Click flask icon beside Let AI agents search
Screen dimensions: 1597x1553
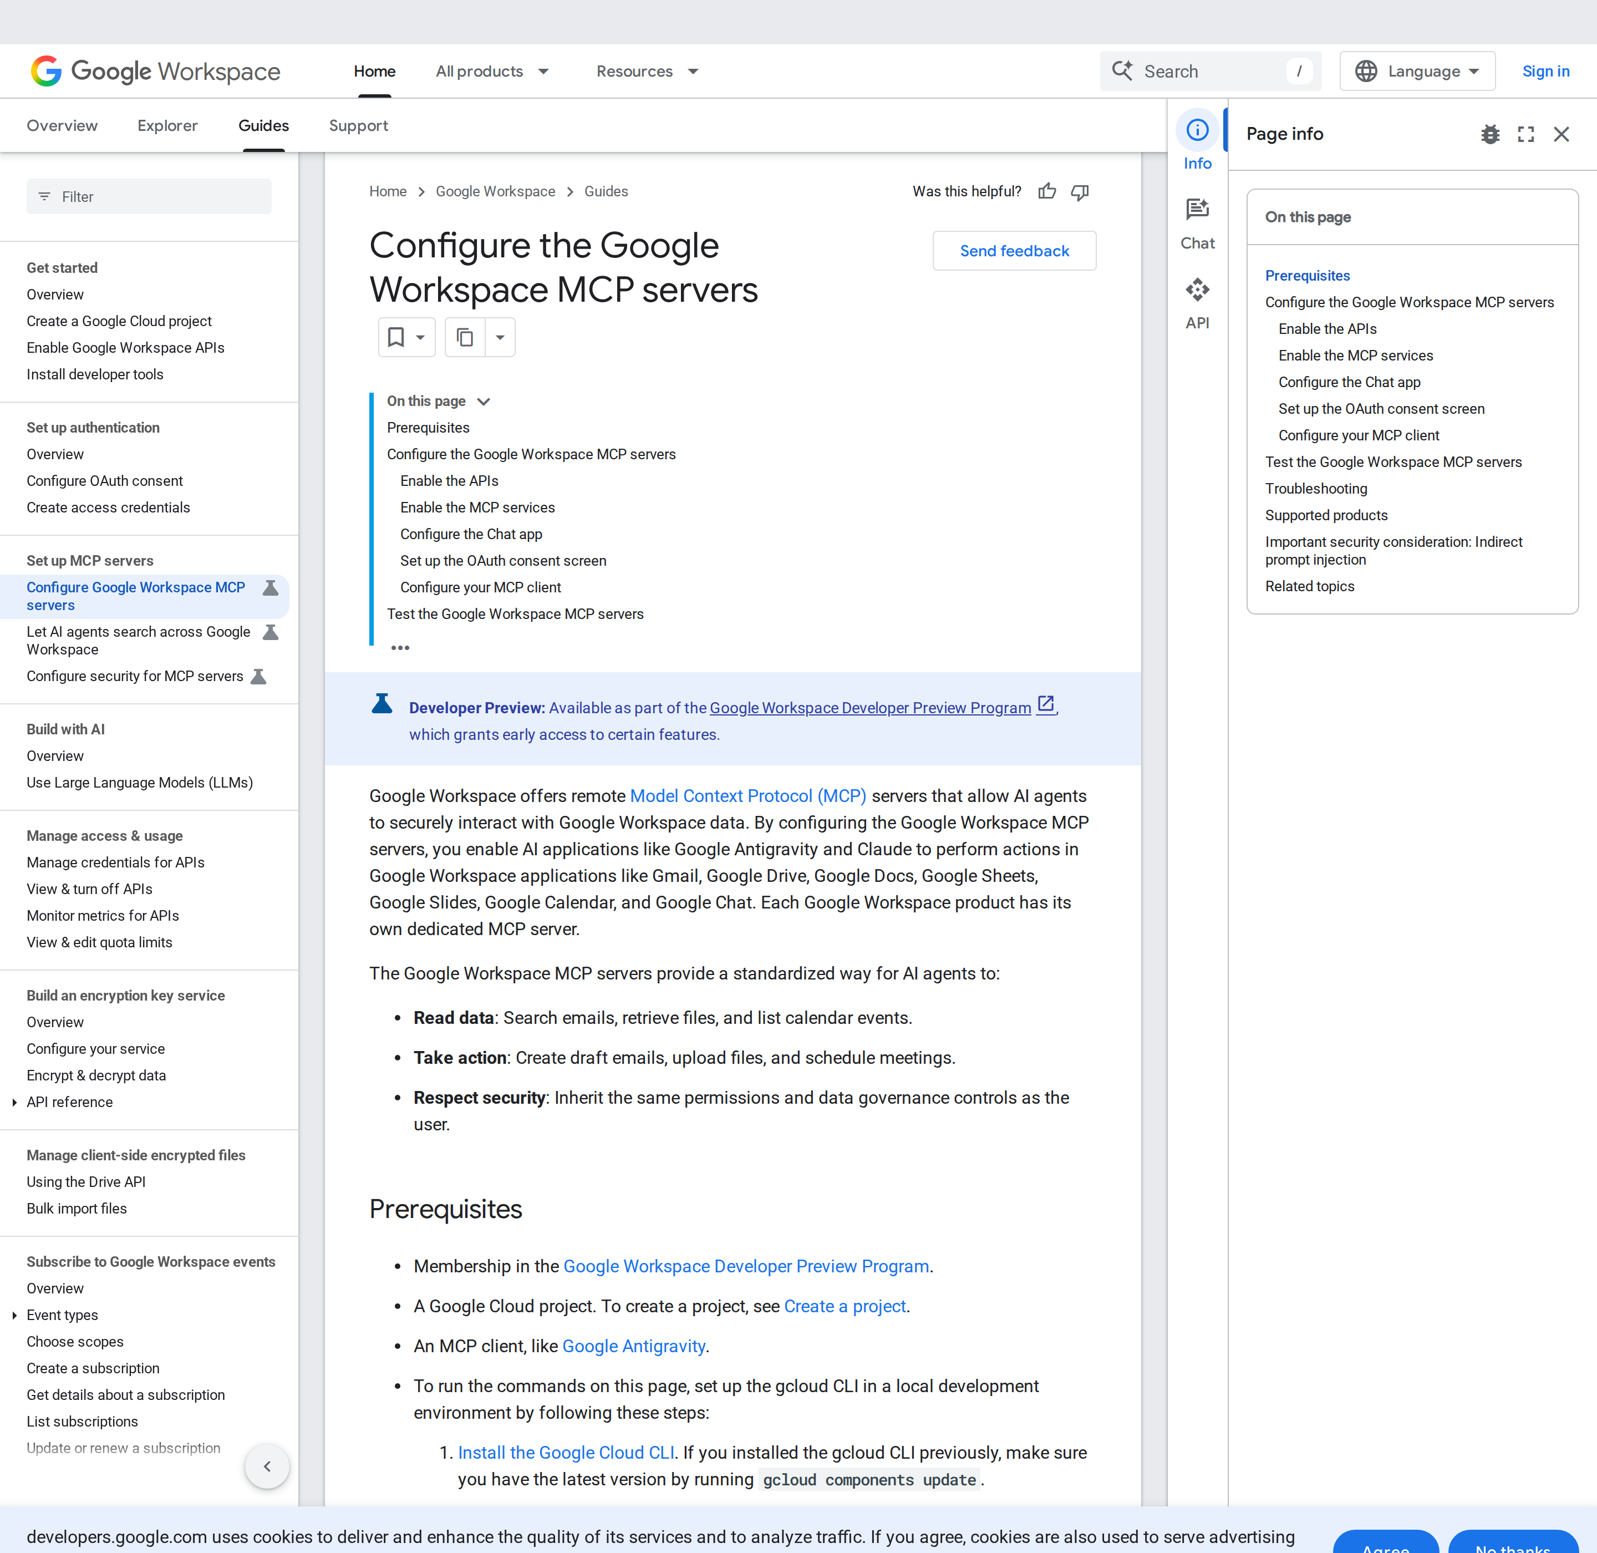point(271,632)
